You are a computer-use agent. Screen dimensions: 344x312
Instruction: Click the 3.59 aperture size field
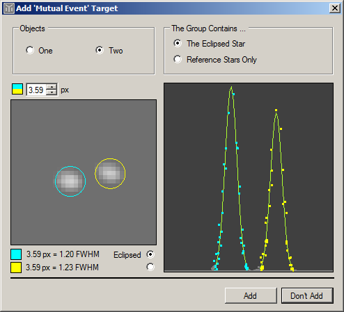[37, 90]
